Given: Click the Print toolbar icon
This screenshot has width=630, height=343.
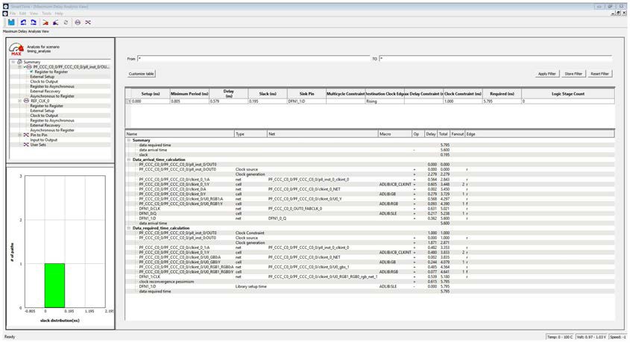Looking at the screenshot, I should (x=78, y=22).
